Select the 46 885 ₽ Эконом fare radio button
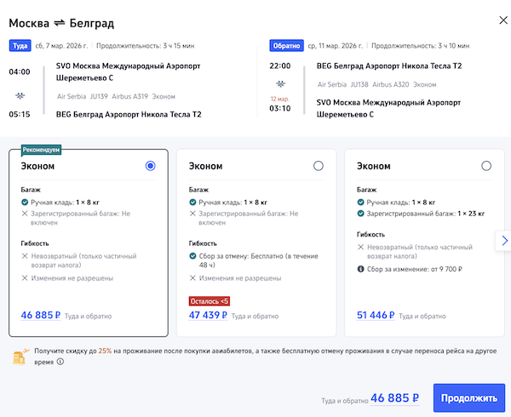 pyautogui.click(x=151, y=166)
